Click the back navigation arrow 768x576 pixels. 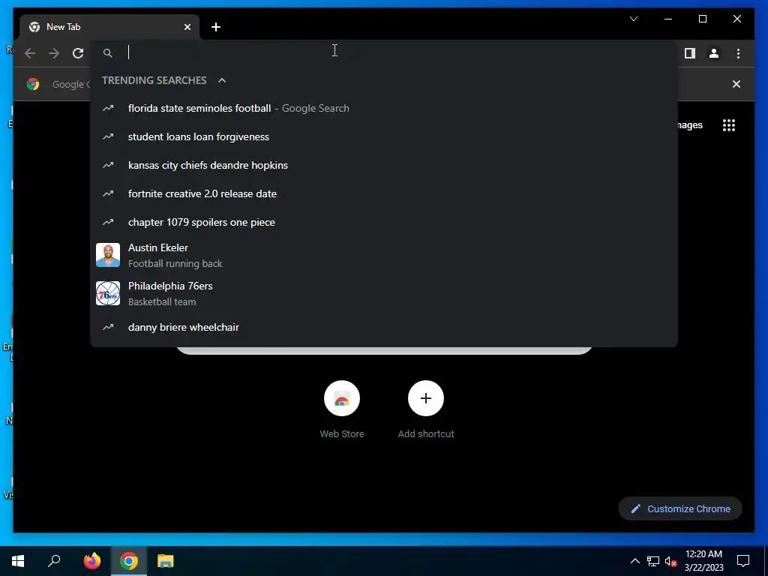[30, 53]
